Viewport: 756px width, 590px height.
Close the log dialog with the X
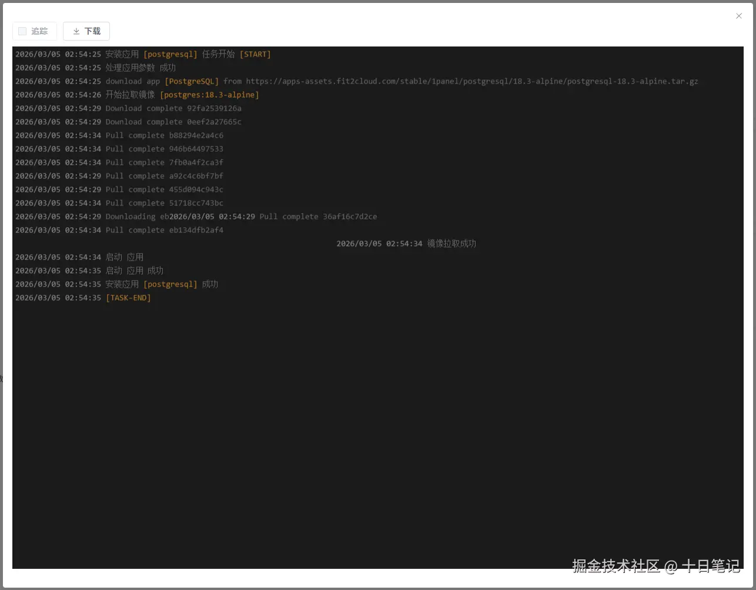click(739, 16)
